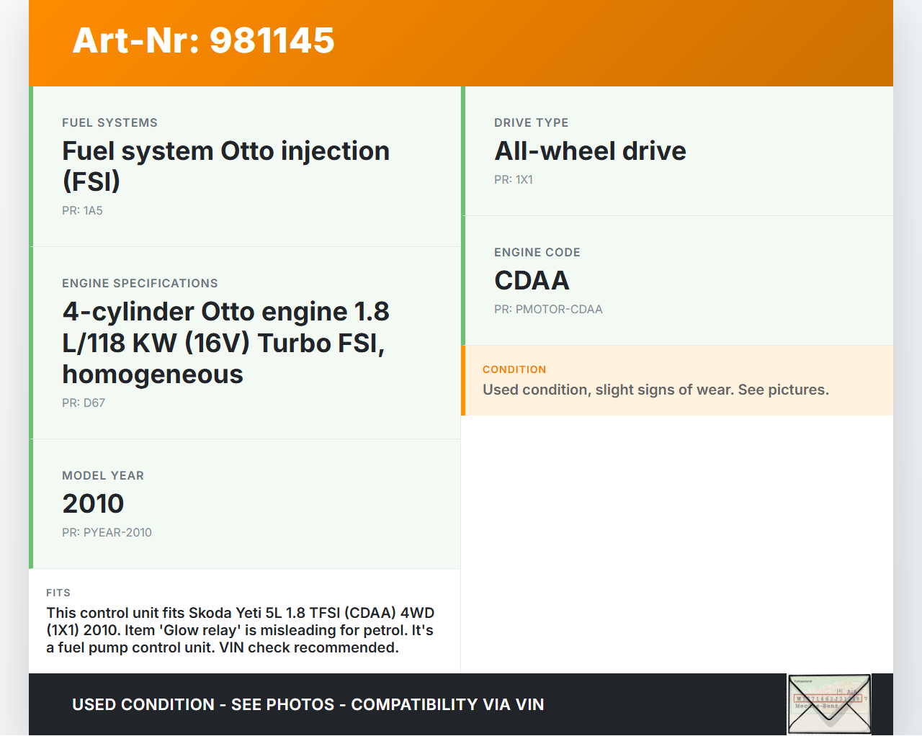Click the PR: D67 code
The height and width of the screenshot is (736, 922).
point(84,403)
